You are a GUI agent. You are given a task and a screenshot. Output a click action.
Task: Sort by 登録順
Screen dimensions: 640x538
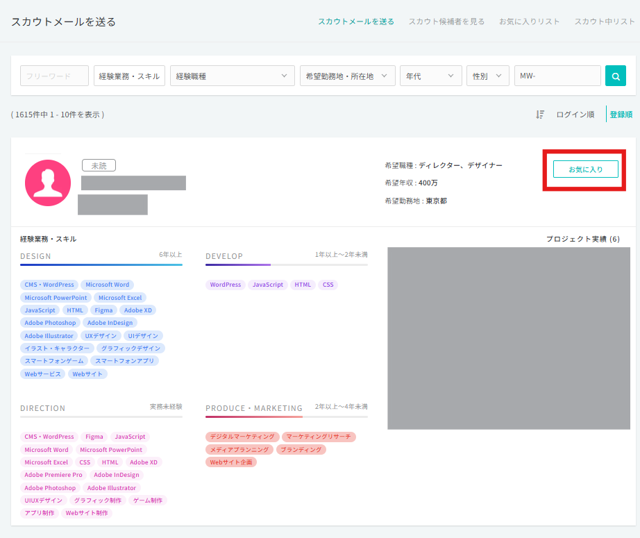coord(621,115)
